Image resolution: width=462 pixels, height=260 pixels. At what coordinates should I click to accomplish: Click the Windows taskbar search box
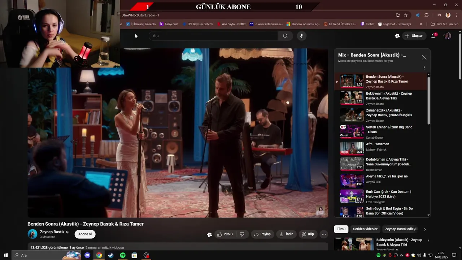pos(46,255)
